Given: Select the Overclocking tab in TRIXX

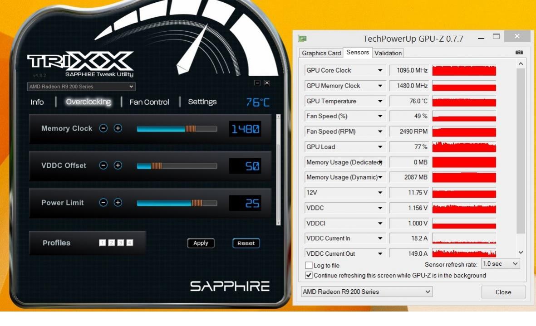Looking at the screenshot, I should pos(88,102).
